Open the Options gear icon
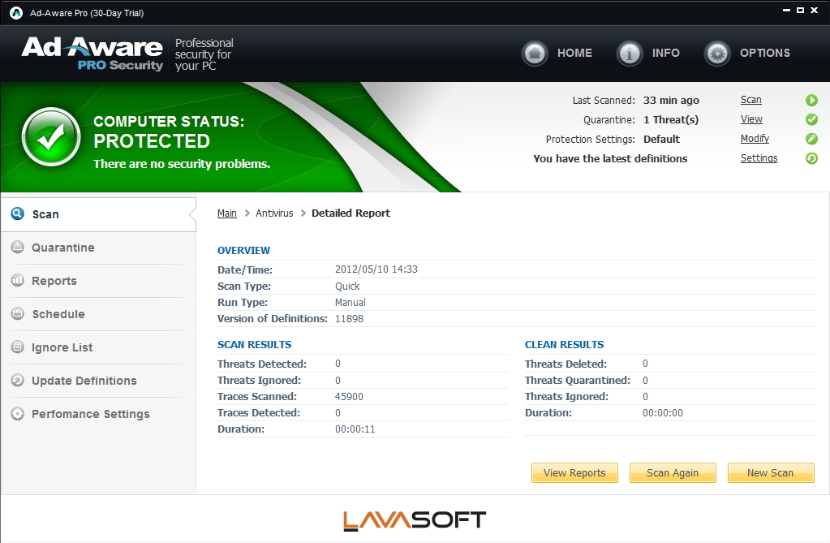This screenshot has width=830, height=543. [x=717, y=53]
